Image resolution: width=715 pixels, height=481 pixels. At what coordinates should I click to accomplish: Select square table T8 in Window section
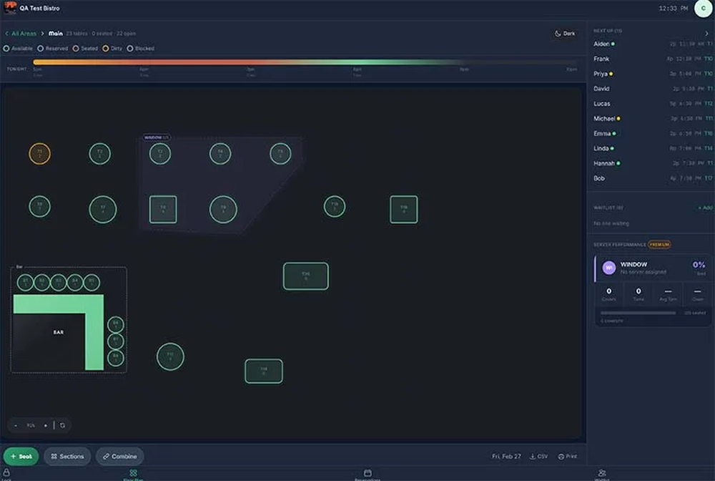click(x=163, y=210)
